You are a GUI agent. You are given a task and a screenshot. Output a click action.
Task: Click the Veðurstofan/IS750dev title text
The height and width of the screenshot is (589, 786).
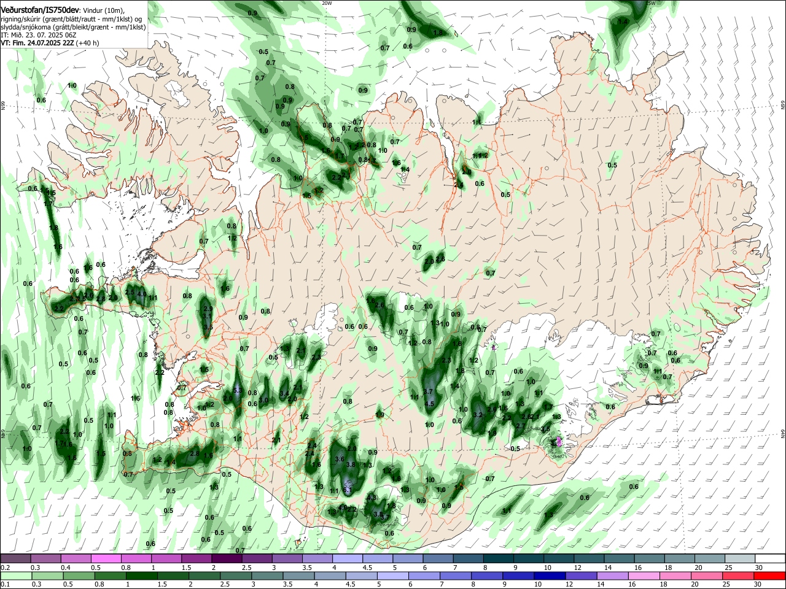[40, 10]
